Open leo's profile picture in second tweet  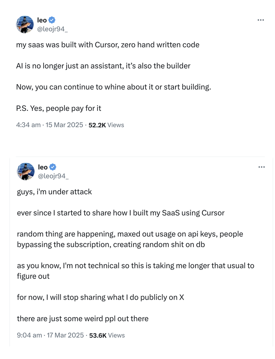26,172
